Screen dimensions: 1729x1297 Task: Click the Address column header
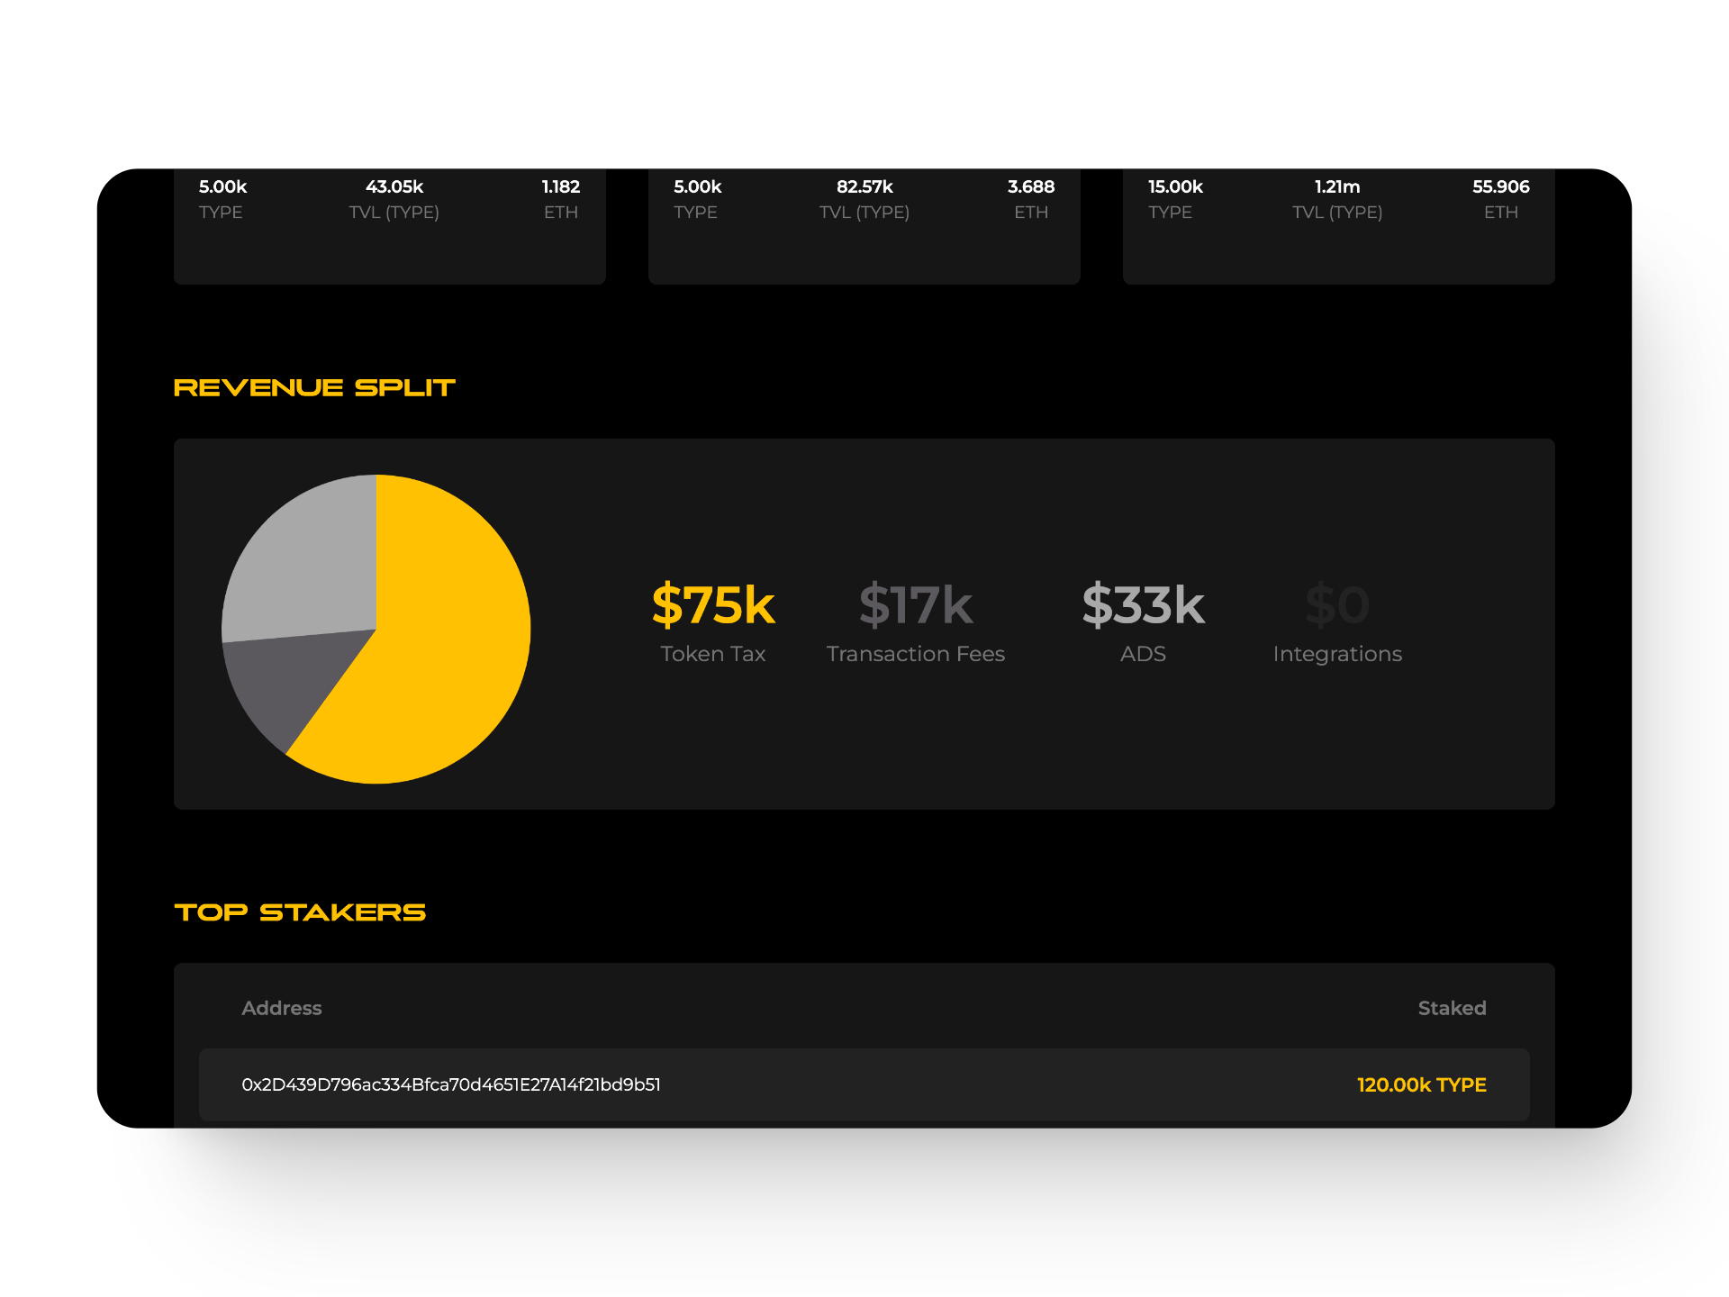281,1008
